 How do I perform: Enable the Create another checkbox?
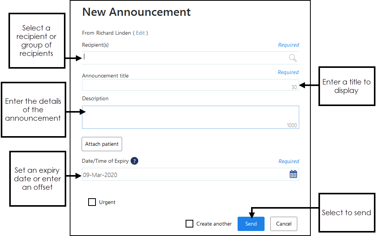click(x=189, y=224)
